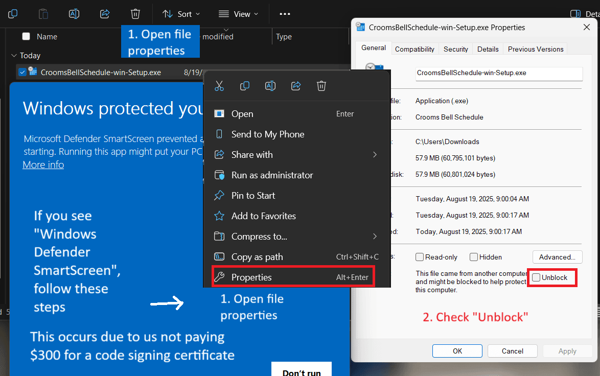Image resolution: width=600 pixels, height=376 pixels.
Task: Click the Share icon in Explorer toolbar
Action: (104, 14)
